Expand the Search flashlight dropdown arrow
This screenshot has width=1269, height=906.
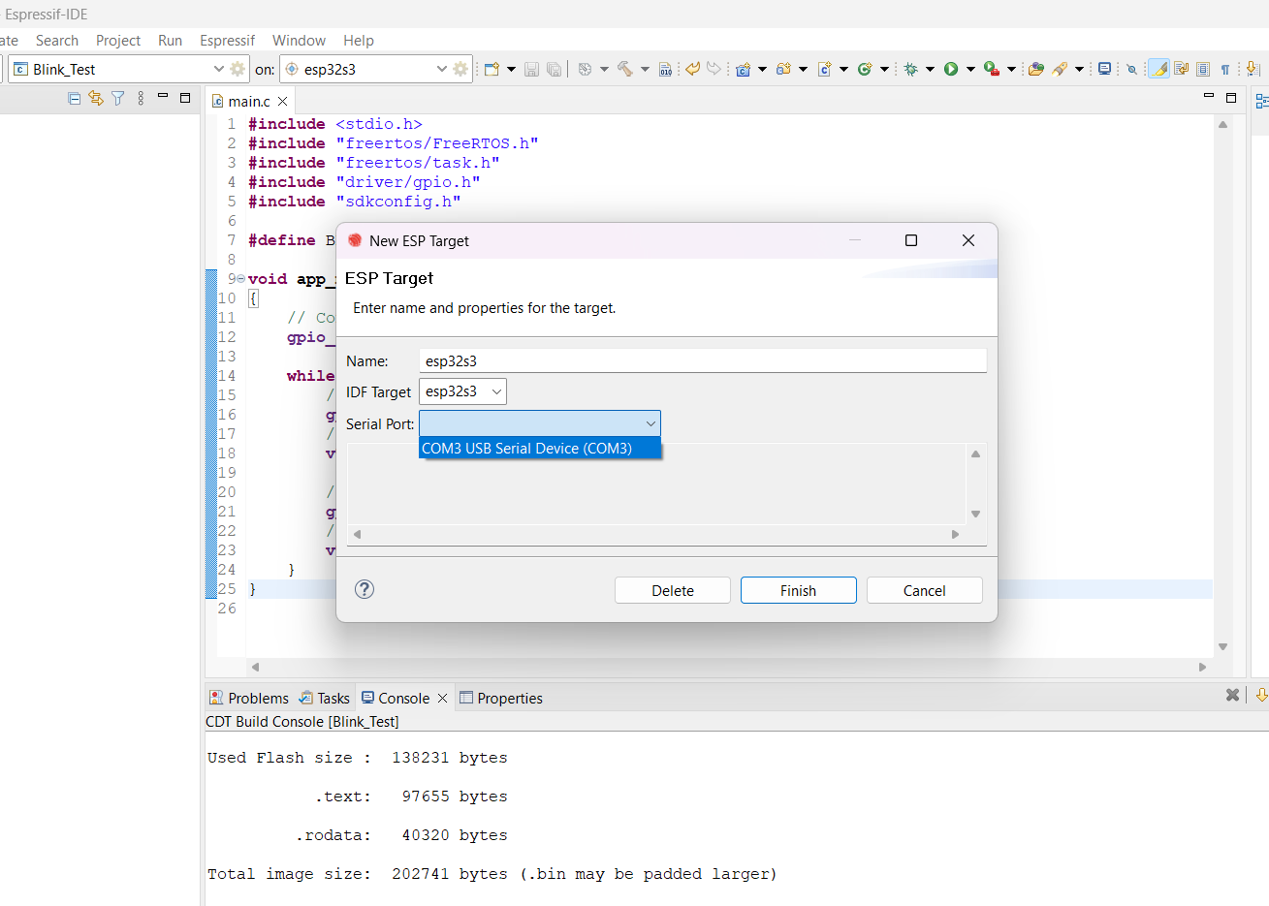point(1079,69)
